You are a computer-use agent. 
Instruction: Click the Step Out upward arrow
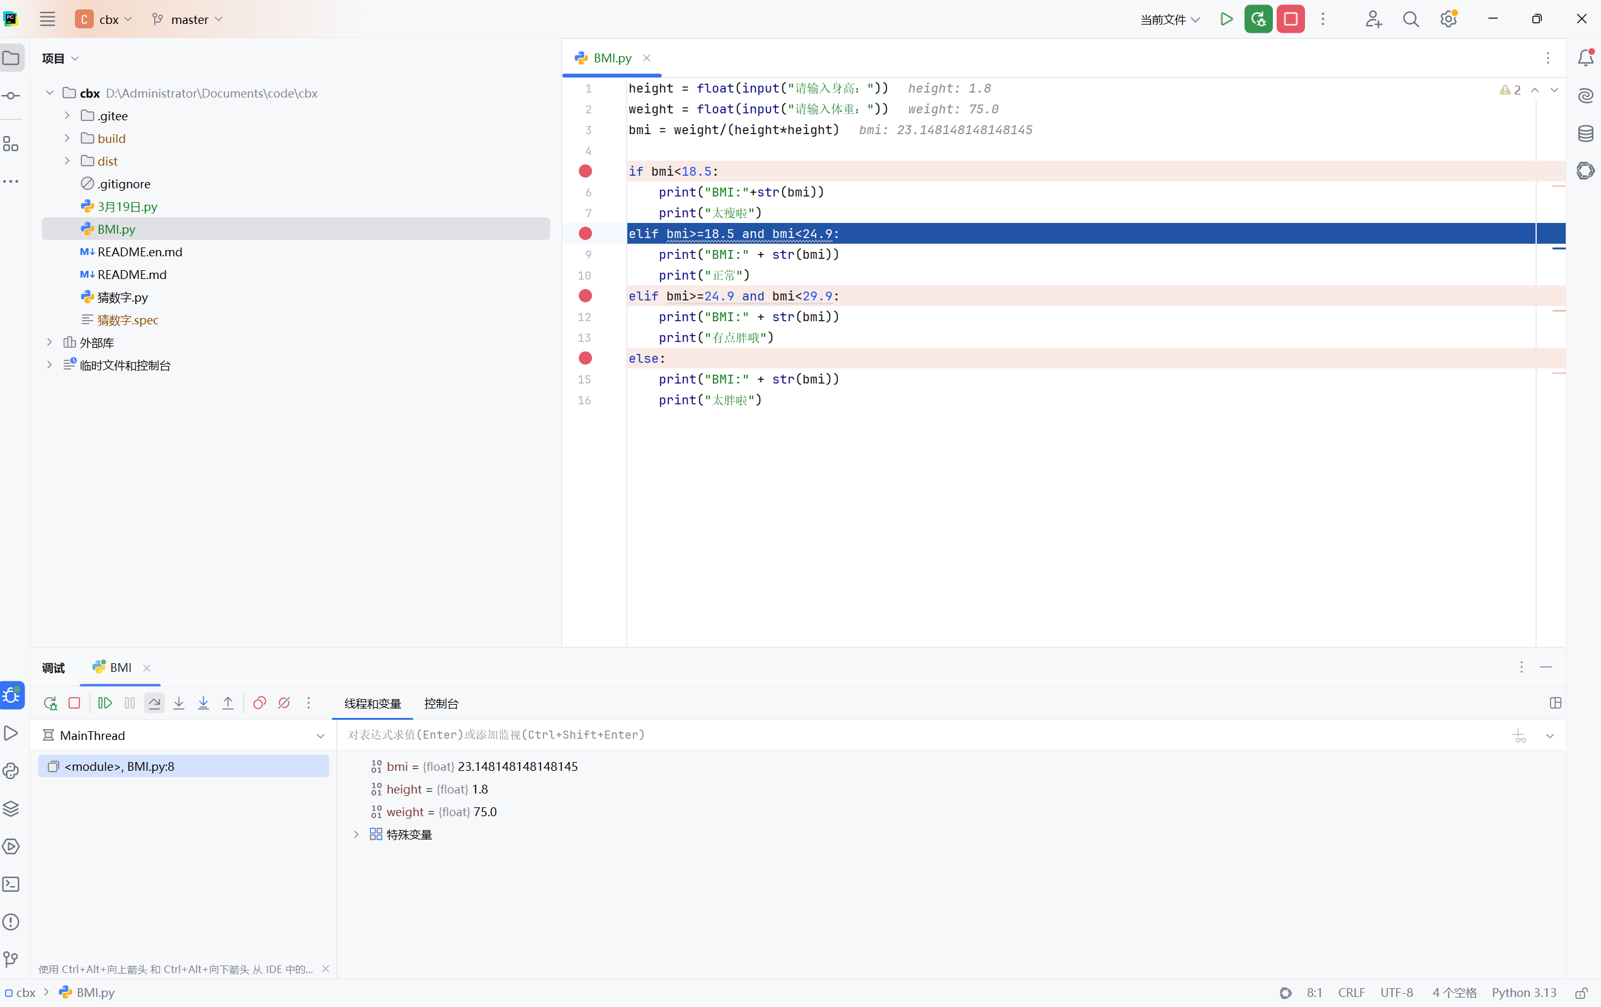[228, 703]
